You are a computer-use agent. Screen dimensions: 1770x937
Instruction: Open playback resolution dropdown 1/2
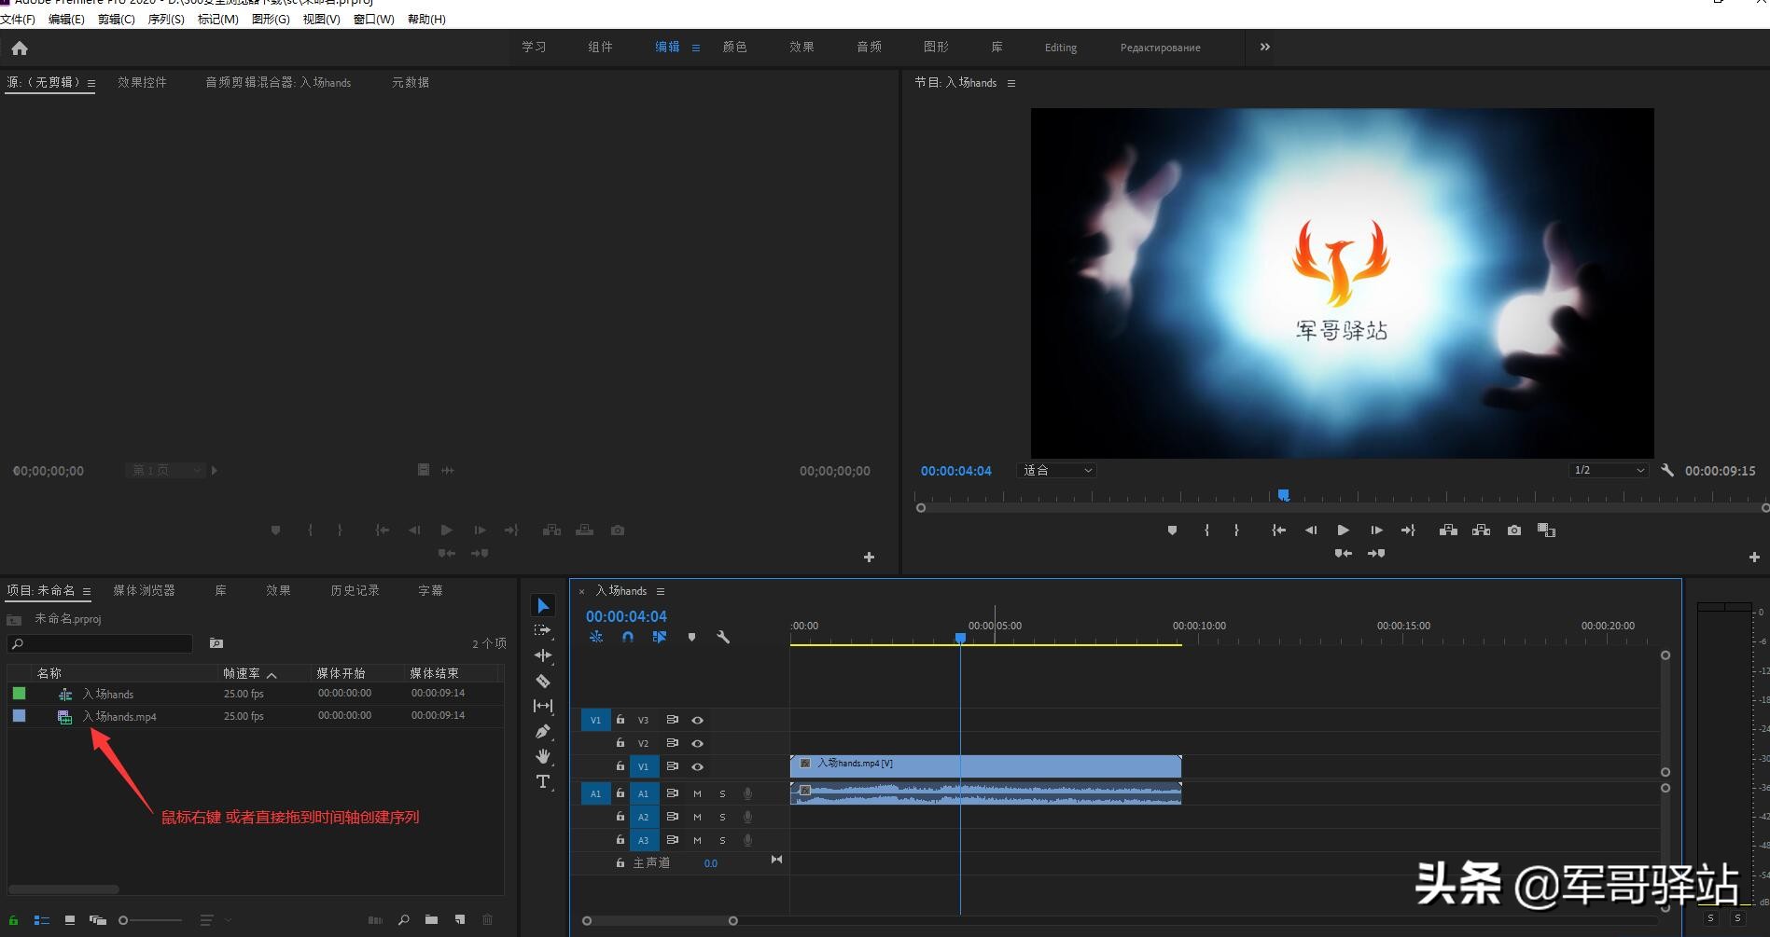click(x=1609, y=471)
